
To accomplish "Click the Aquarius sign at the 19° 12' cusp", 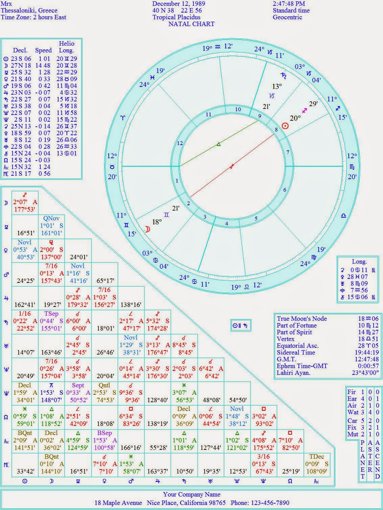I will [218, 47].
